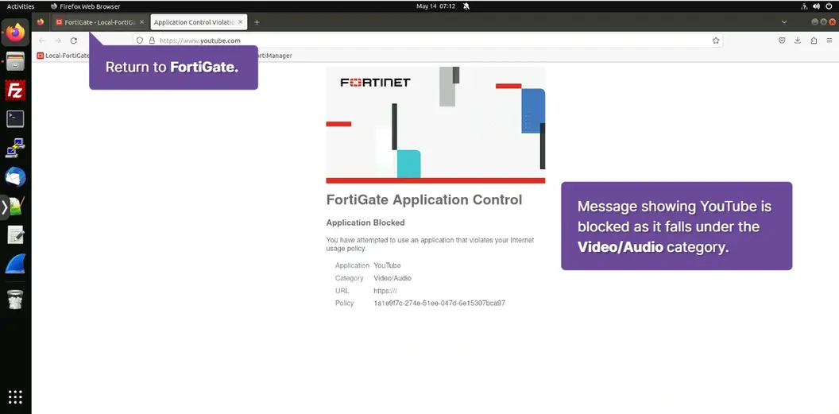
Task: Open the Files manager in the dock
Action: tap(16, 61)
